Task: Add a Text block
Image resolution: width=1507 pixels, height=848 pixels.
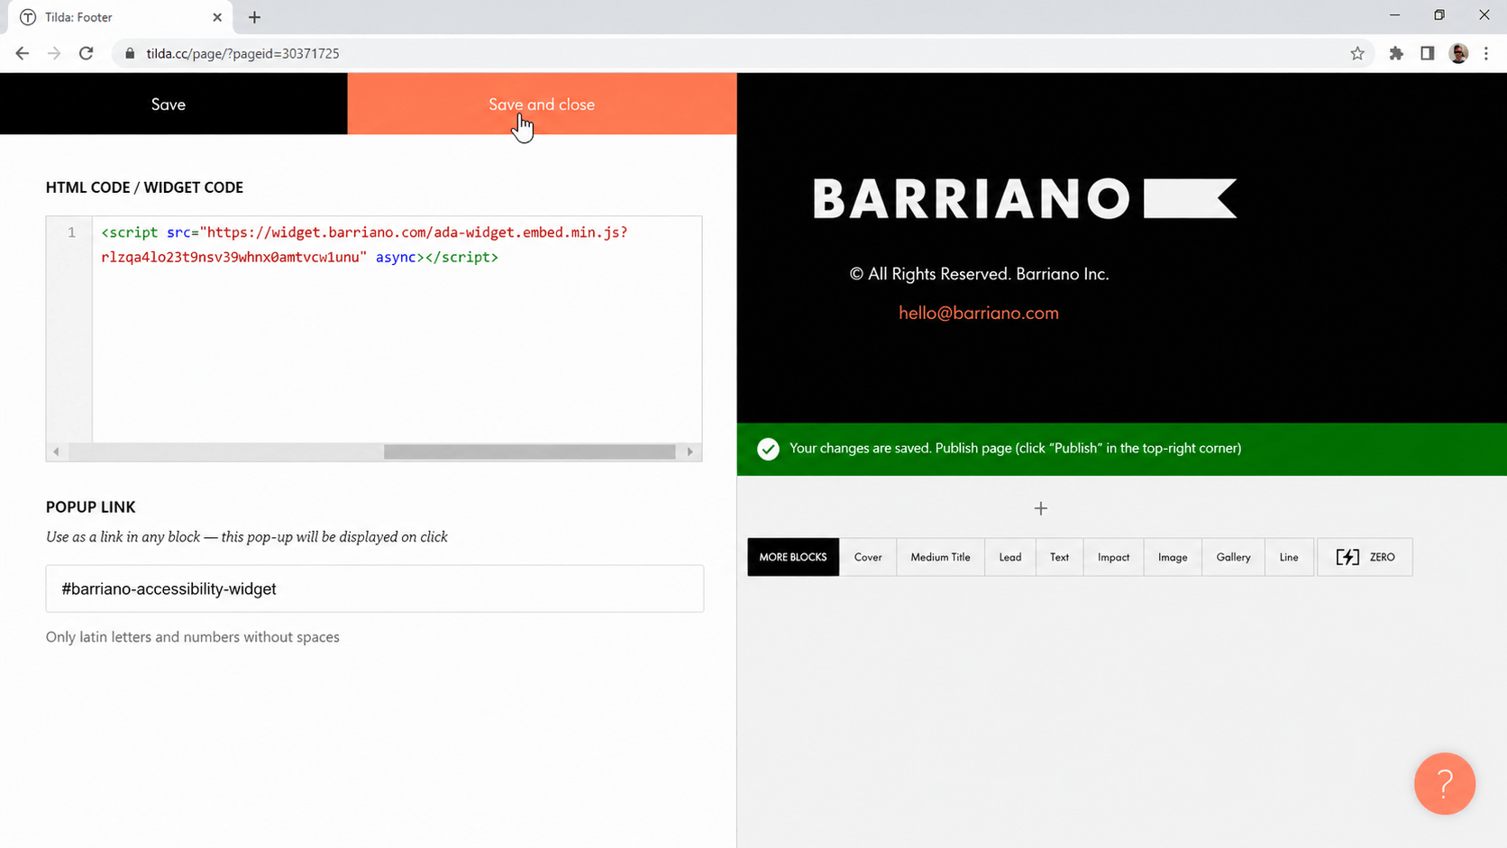Action: coord(1059,557)
